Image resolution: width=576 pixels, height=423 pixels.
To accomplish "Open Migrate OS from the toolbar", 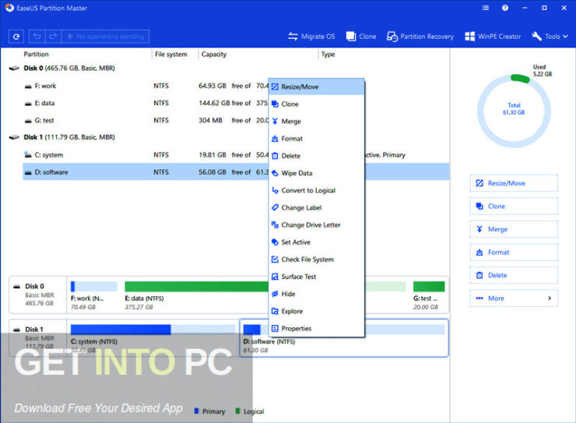I will point(311,37).
